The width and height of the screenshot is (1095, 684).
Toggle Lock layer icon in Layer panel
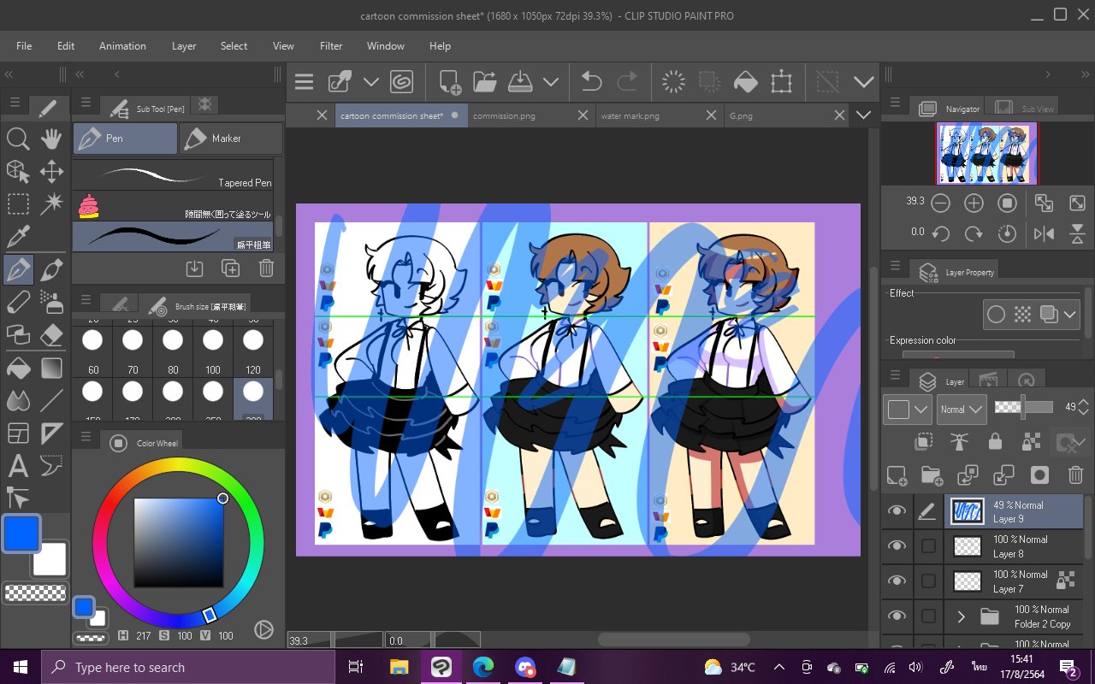[995, 441]
